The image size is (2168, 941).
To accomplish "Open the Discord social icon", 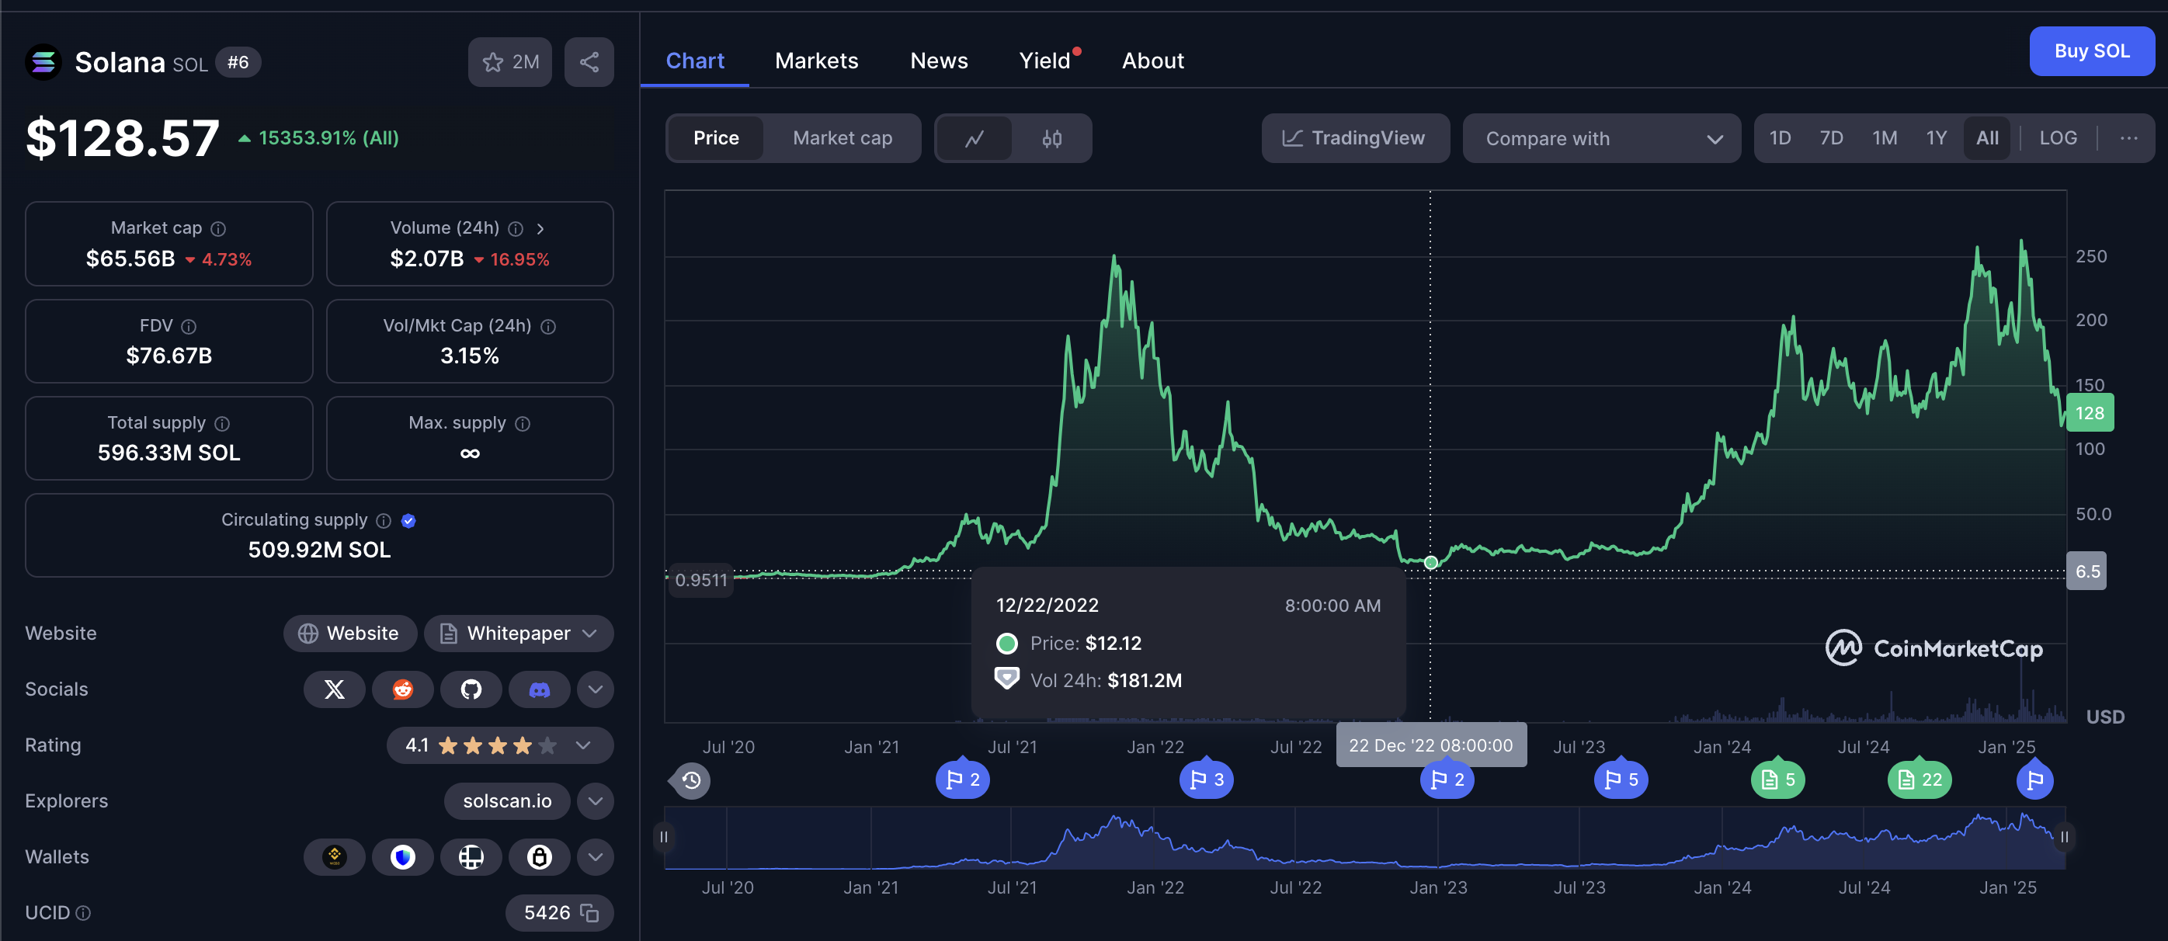I will pyautogui.click(x=539, y=689).
